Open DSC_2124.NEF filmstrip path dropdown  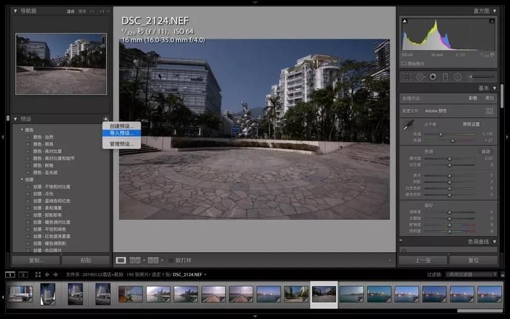coord(205,275)
